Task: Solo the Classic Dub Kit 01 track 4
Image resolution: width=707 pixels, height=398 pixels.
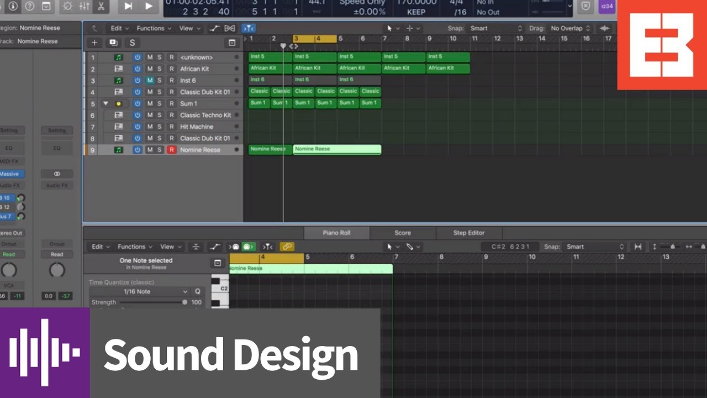Action: click(160, 92)
